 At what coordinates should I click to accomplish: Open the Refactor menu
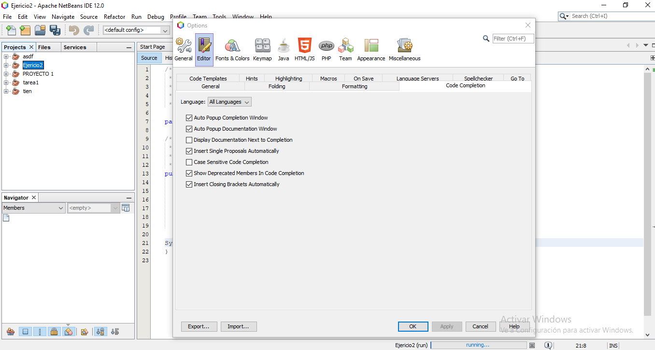coord(114,16)
